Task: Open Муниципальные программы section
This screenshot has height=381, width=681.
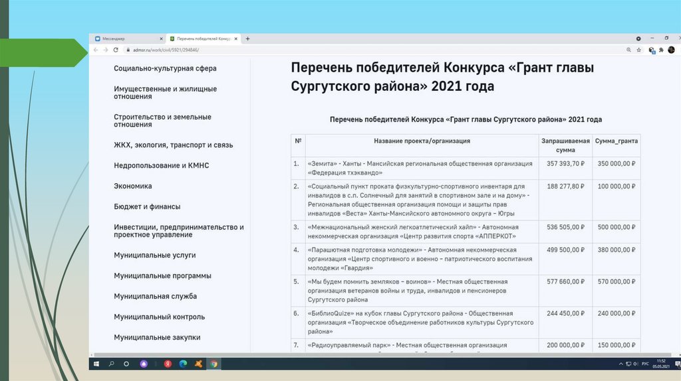Action: pos(162,275)
